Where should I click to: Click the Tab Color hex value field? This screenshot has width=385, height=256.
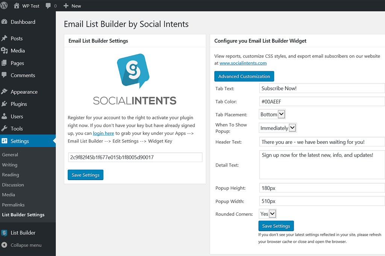[x=322, y=101]
